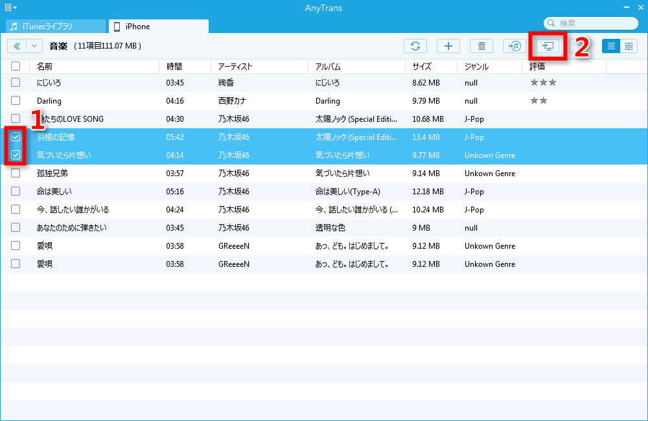648x421 pixels.
Task: Click the size value 10.68 MB
Action: [x=428, y=119]
